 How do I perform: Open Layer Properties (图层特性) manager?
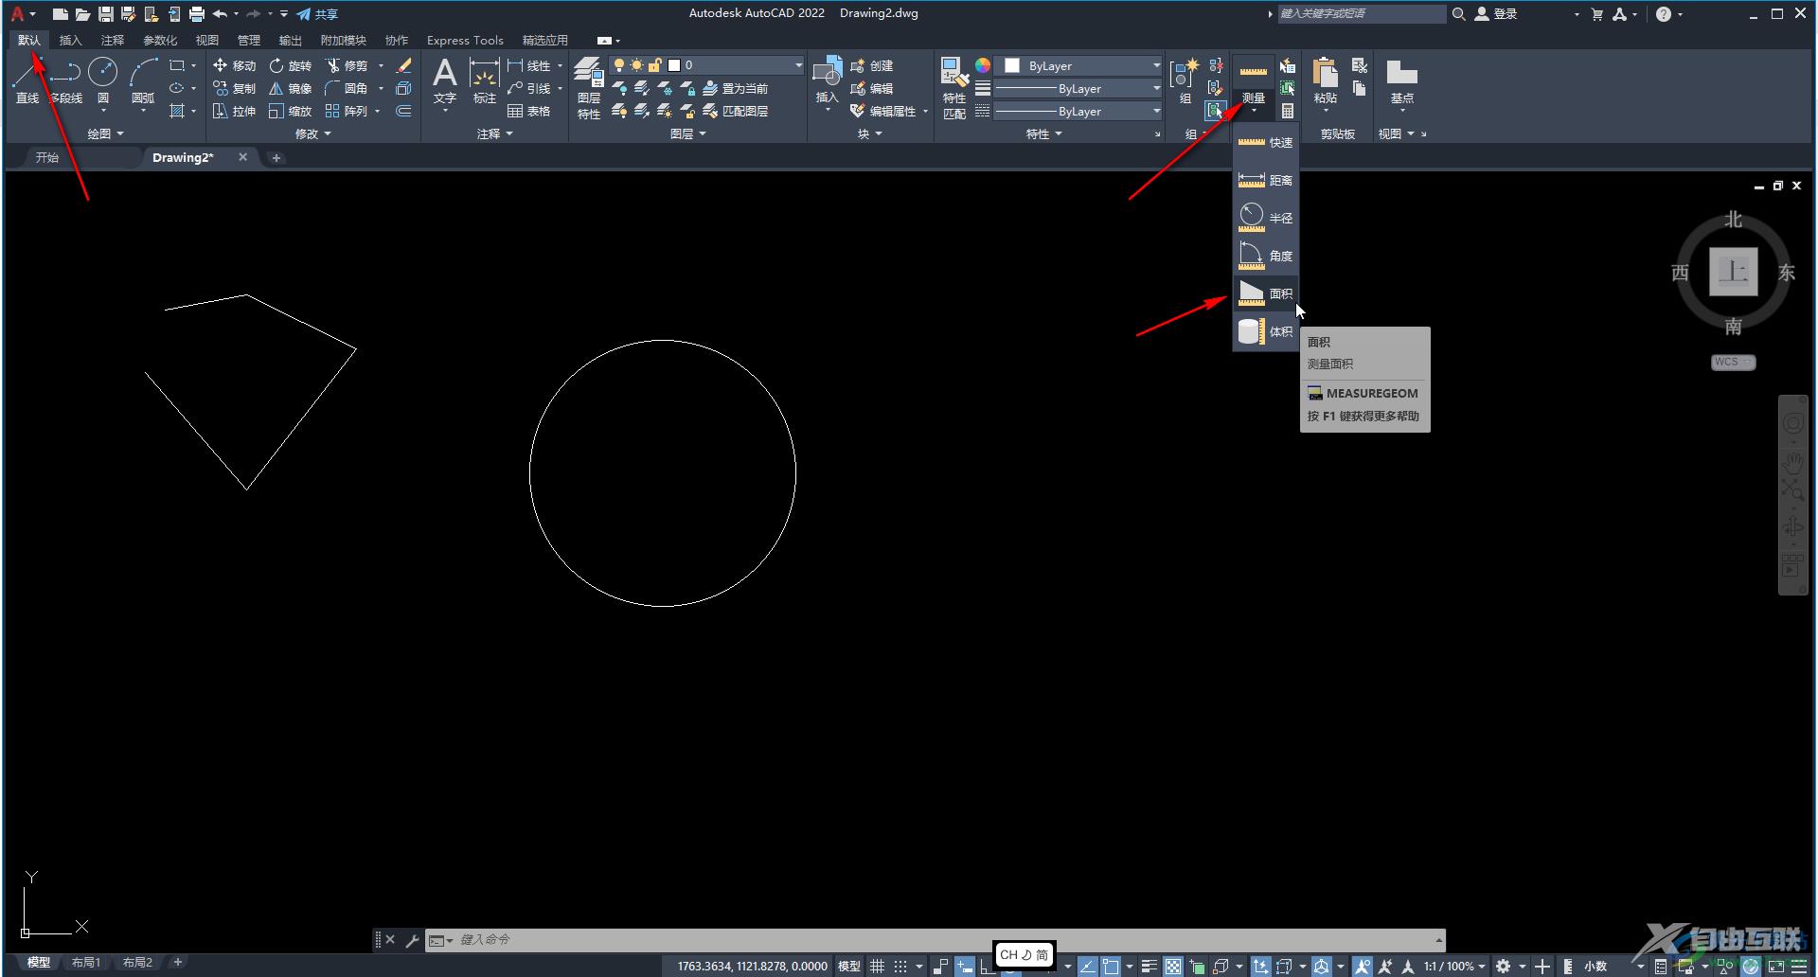[x=589, y=87]
